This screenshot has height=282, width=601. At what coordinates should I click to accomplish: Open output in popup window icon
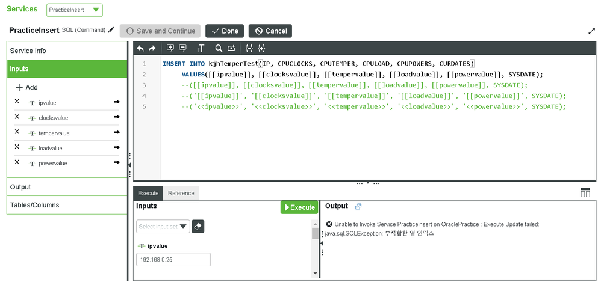click(x=358, y=207)
